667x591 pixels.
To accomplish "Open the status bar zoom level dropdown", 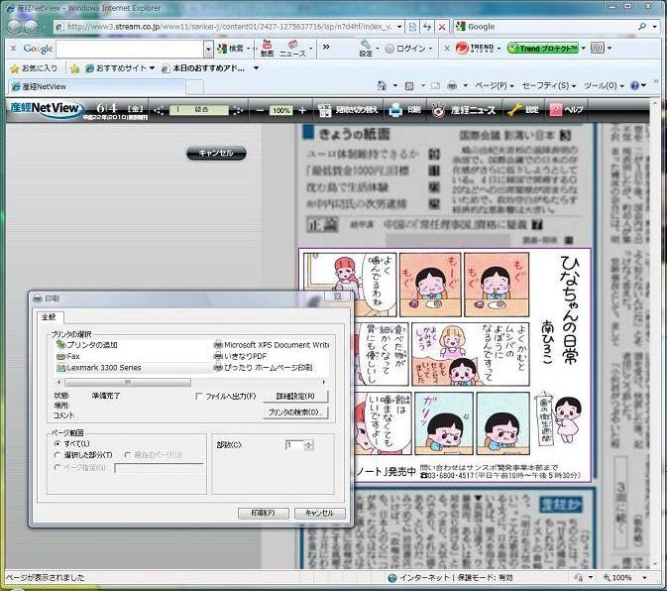I will (645, 577).
